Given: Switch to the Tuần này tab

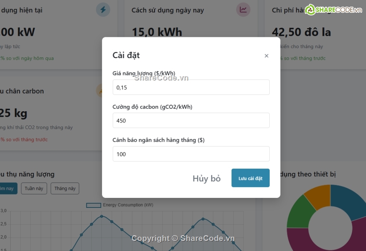Looking at the screenshot, I should pos(34,189).
